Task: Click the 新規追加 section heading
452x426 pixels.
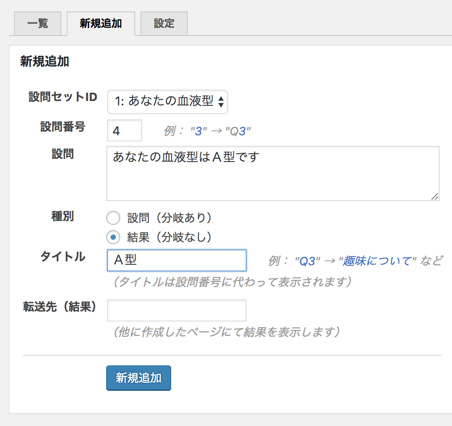Action: click(x=45, y=61)
